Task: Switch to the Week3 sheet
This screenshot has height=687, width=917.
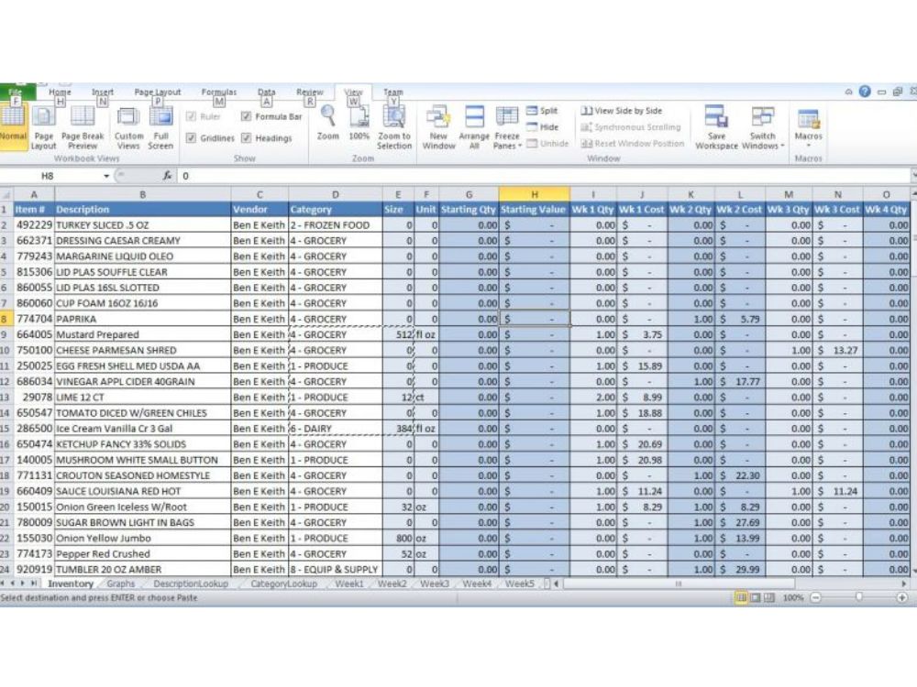Action: coord(435,583)
